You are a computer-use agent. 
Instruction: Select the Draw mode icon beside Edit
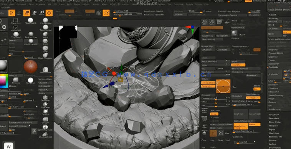(19, 13)
